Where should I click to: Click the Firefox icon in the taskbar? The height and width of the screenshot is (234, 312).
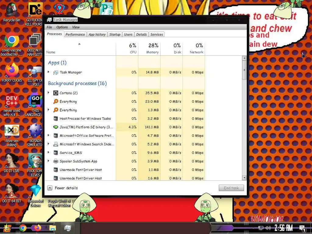(37, 228)
